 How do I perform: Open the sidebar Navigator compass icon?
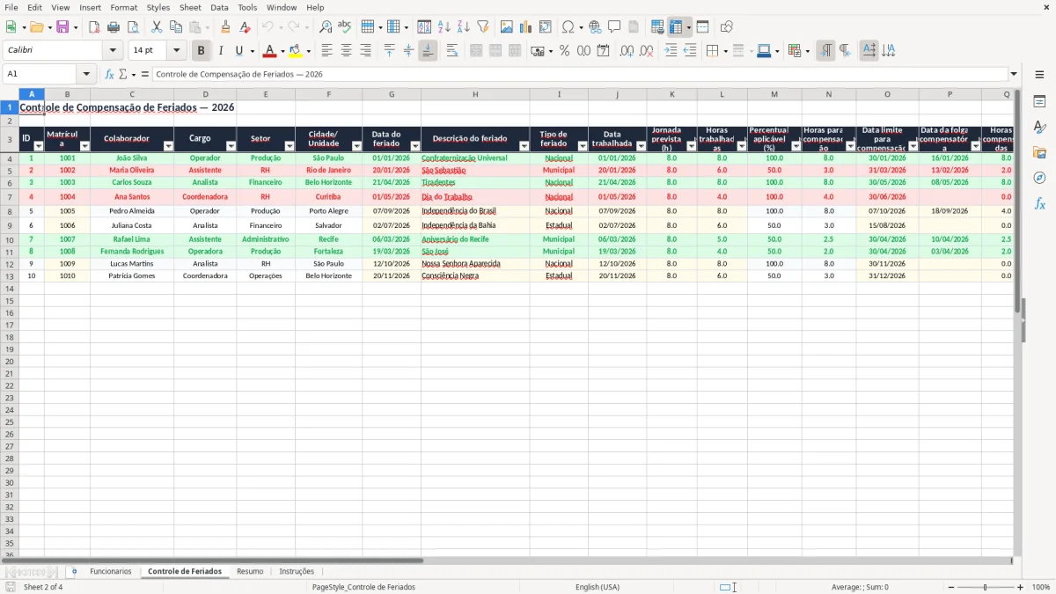pos(1039,179)
